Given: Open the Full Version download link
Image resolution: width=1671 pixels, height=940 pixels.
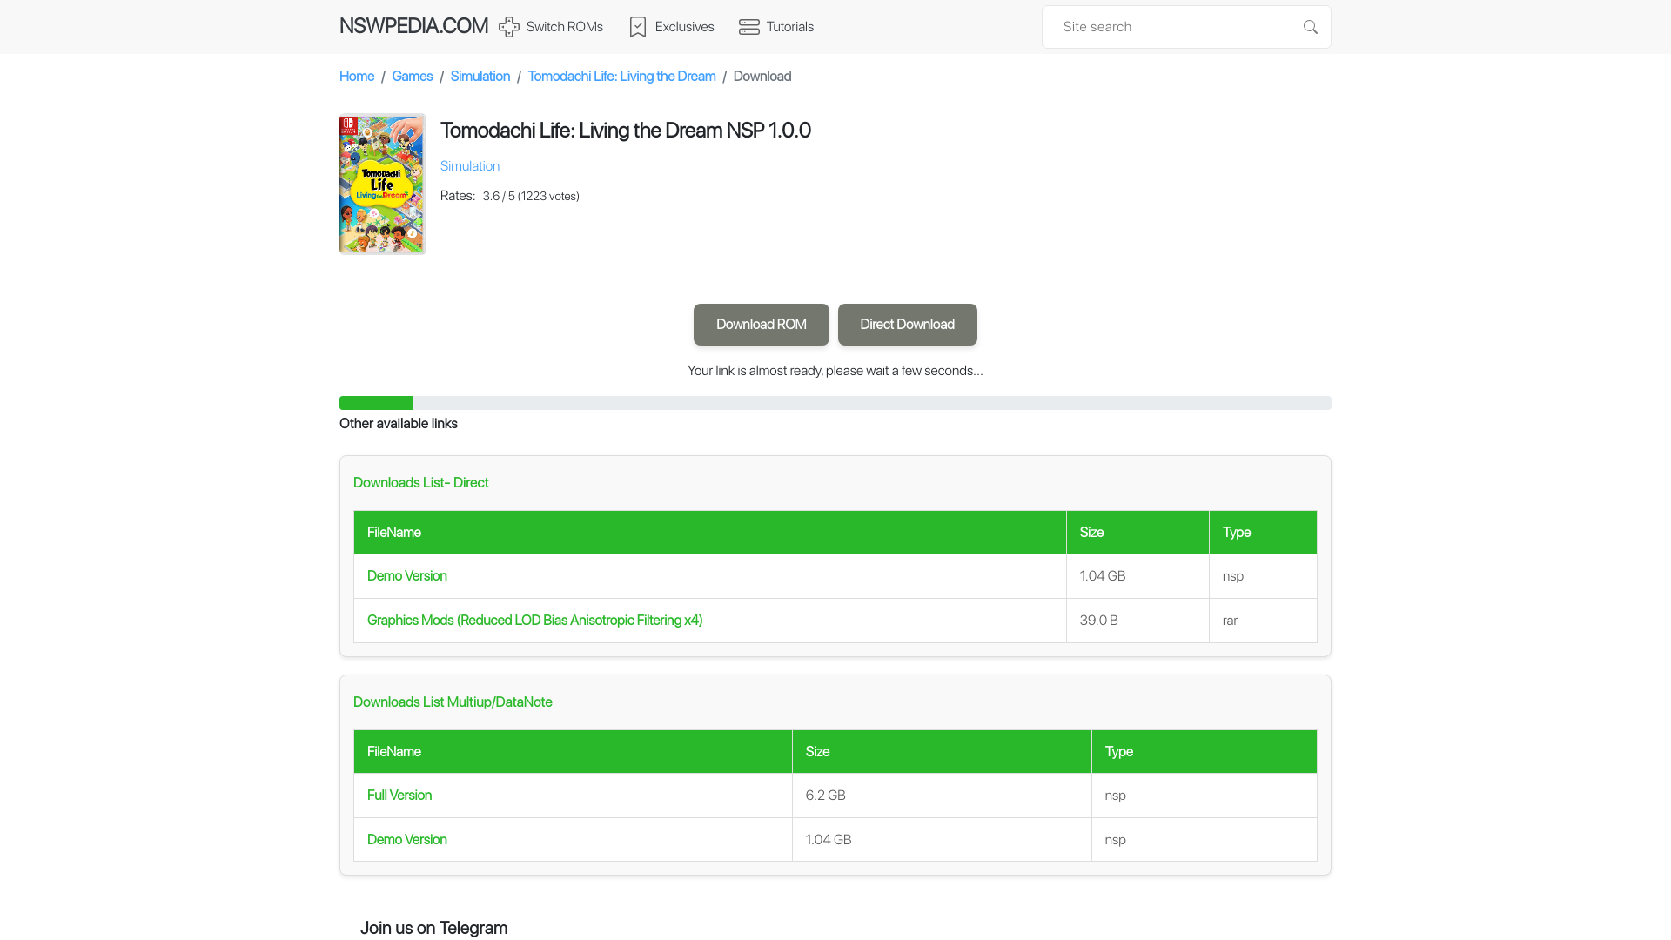Looking at the screenshot, I should tap(399, 796).
